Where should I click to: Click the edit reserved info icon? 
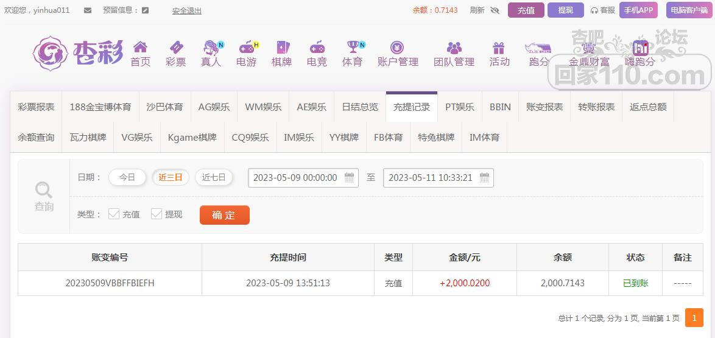tap(145, 10)
